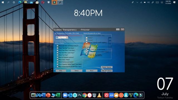Viewport: 178px width, 100px height.
Task: Open the orange screen recorder icon in dock
Action: 121,95
